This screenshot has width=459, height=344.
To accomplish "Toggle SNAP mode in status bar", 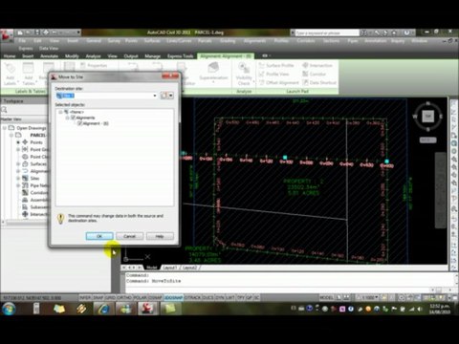I will (98, 297).
